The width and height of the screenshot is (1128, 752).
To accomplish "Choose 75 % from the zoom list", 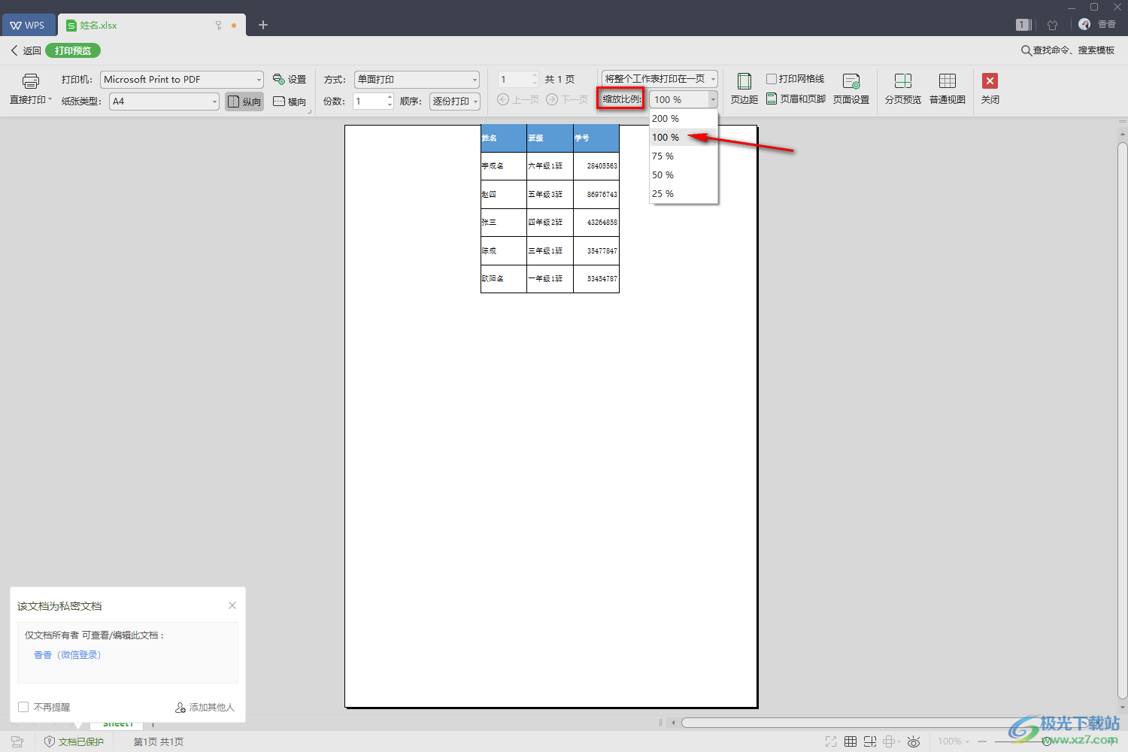I will pos(684,156).
